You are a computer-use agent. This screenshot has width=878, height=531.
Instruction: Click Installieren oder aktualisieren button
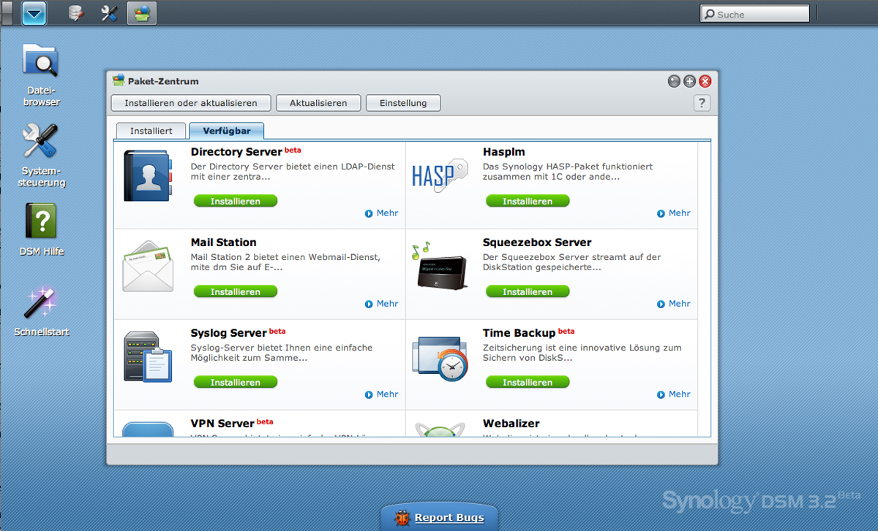190,103
